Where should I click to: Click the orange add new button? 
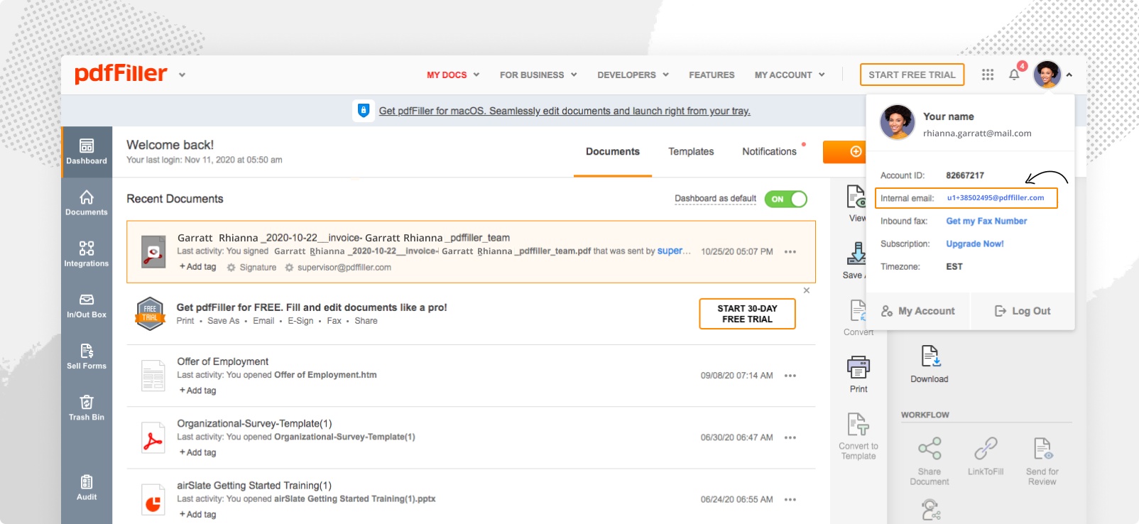pyautogui.click(x=844, y=152)
